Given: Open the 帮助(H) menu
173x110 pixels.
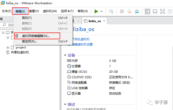Looking at the screenshot, I should 83,11.
